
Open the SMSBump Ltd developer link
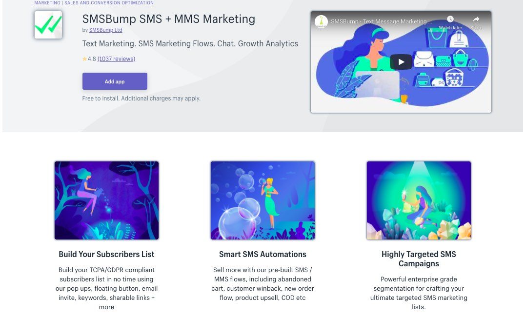pyautogui.click(x=106, y=30)
